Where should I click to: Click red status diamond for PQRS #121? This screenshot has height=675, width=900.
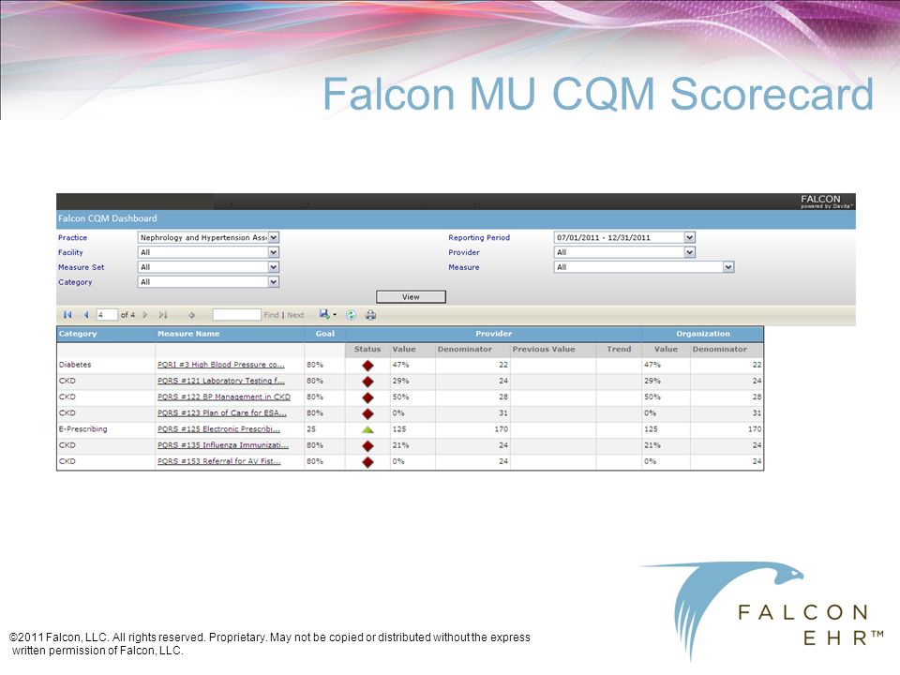(x=367, y=382)
